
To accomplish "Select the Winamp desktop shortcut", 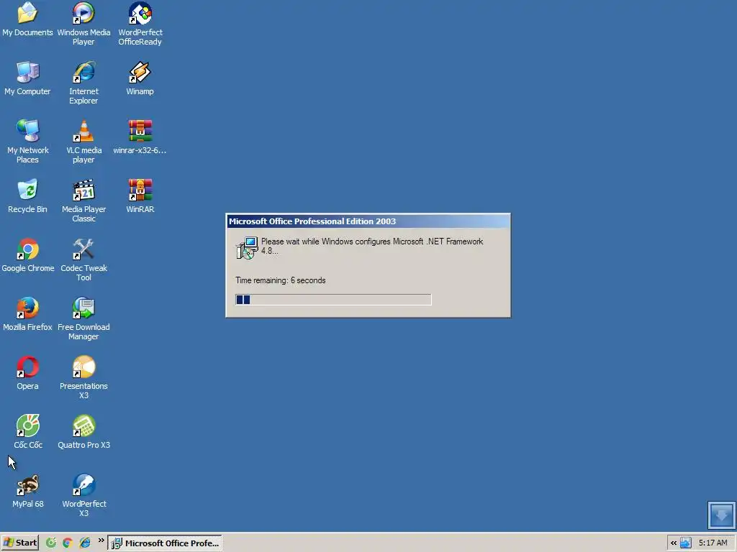I will point(140,79).
